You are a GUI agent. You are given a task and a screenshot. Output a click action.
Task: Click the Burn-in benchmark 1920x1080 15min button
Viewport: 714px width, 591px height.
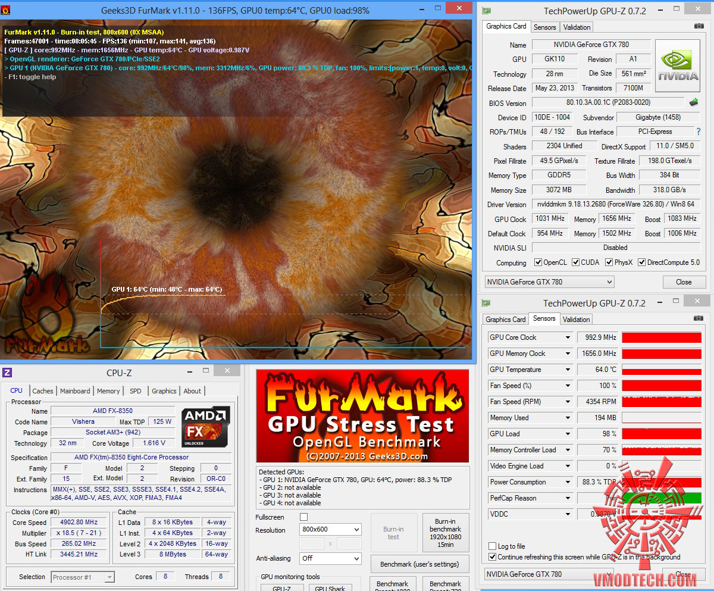[x=445, y=533]
